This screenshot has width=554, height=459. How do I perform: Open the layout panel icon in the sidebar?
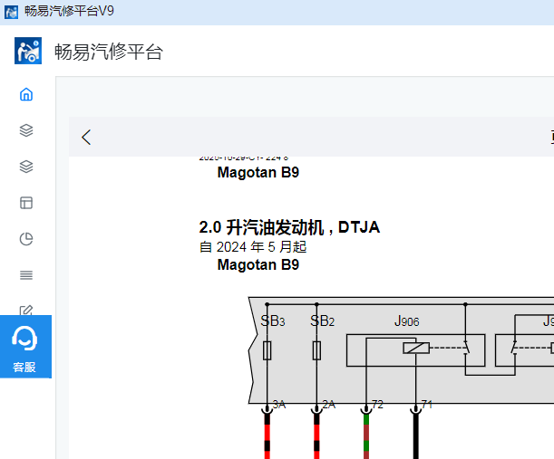[x=26, y=203]
